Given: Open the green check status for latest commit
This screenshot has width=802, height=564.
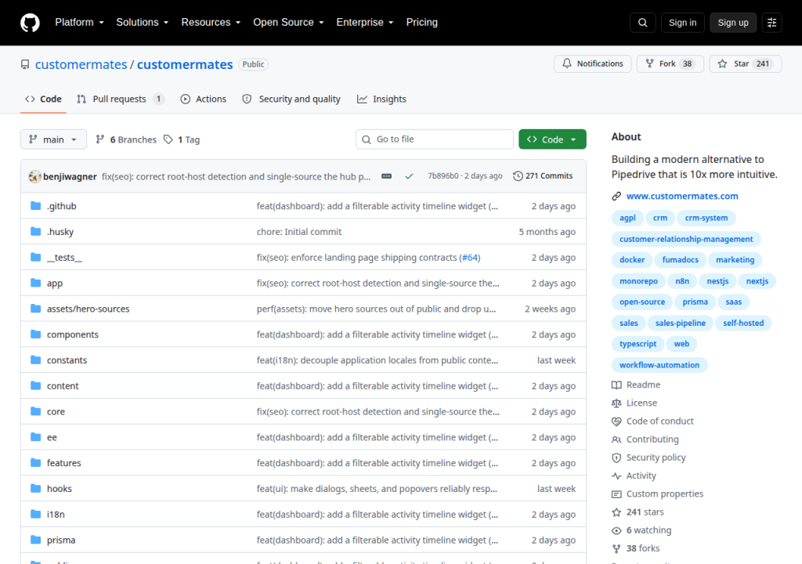Looking at the screenshot, I should pos(409,176).
